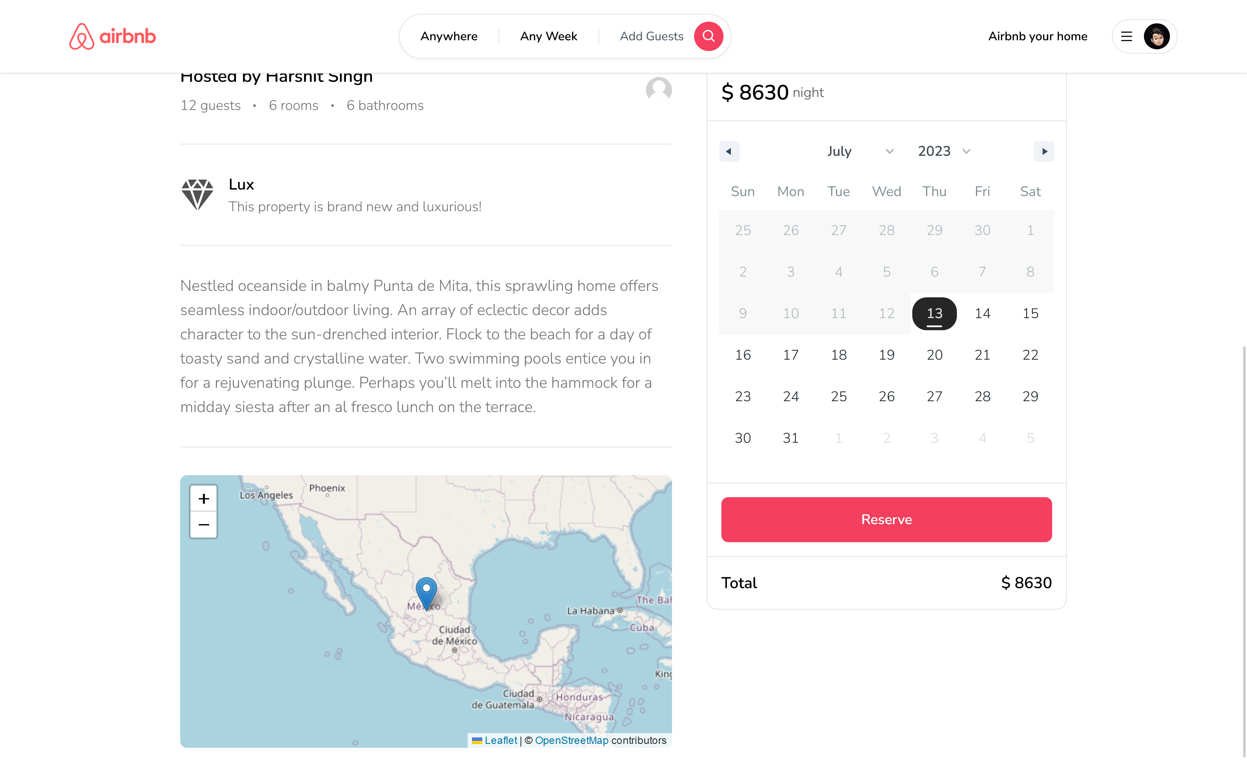Click the search magnifier icon
This screenshot has height=779, width=1247.
tap(708, 36)
